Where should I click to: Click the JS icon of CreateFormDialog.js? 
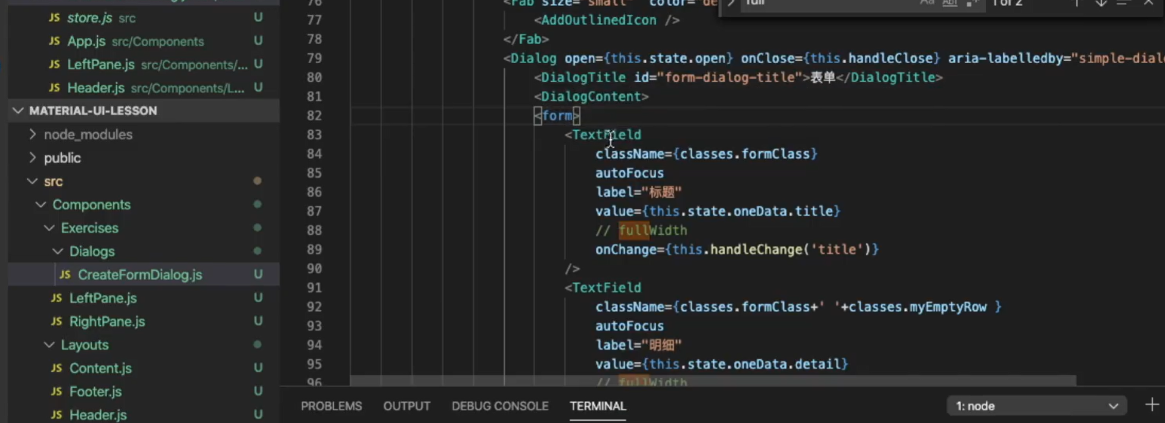coord(65,275)
